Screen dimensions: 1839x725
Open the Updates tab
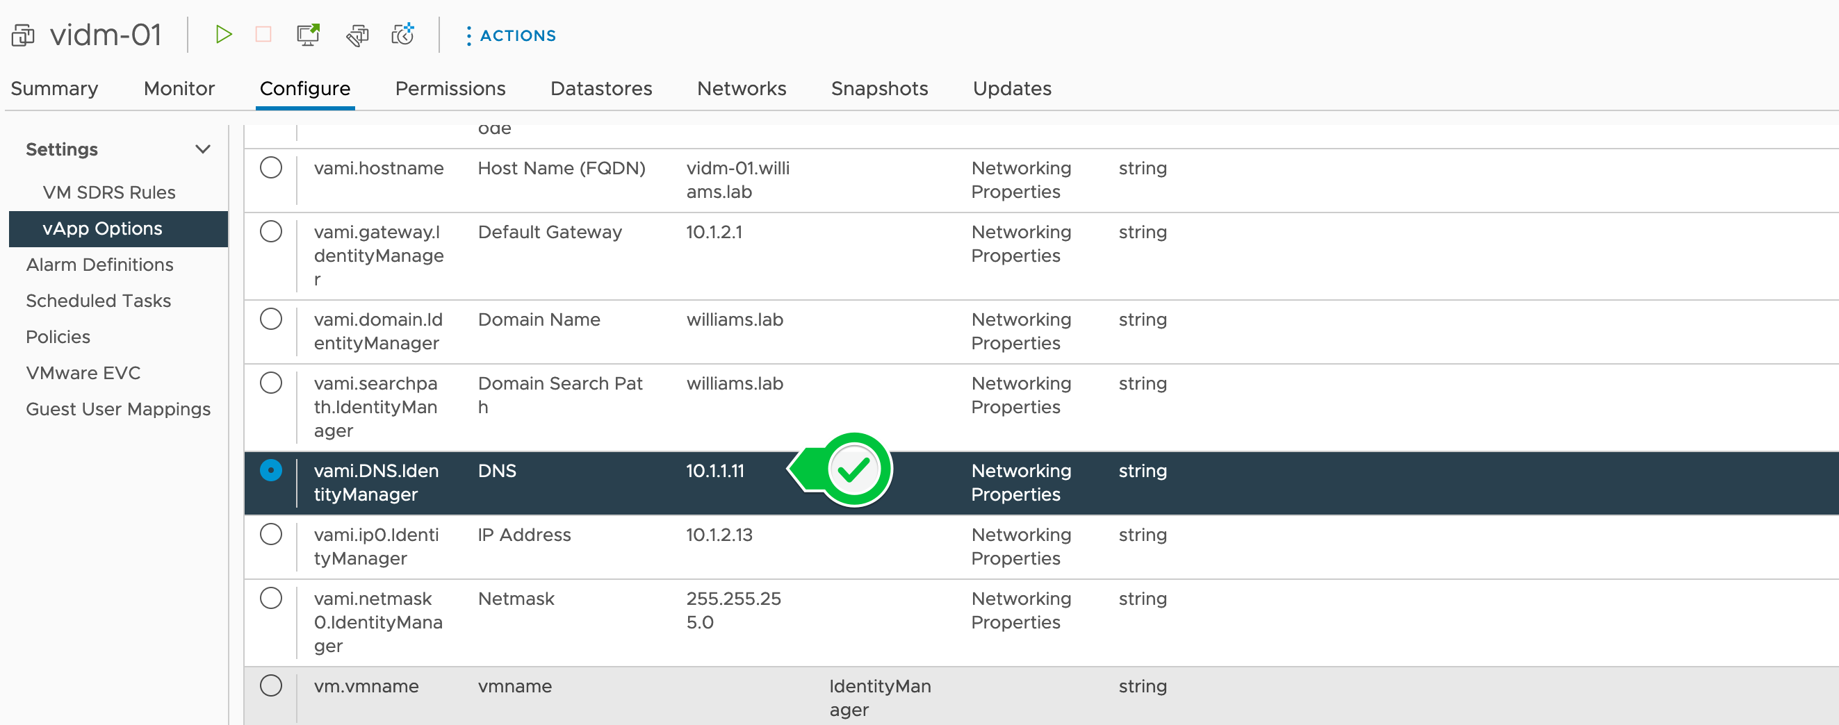click(1013, 88)
